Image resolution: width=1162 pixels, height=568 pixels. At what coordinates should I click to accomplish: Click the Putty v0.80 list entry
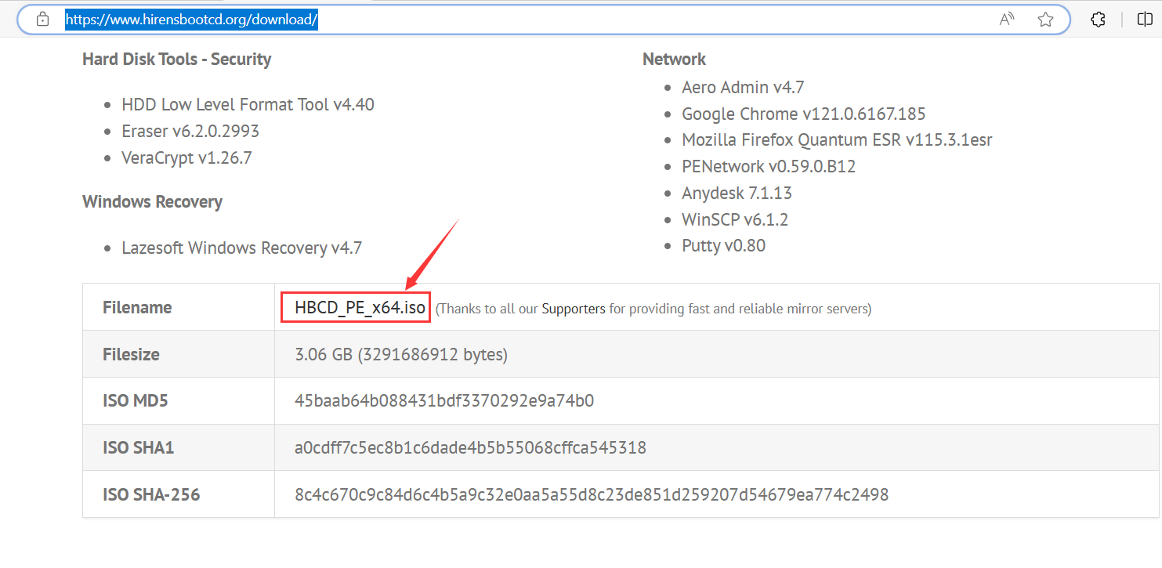pyautogui.click(x=723, y=245)
